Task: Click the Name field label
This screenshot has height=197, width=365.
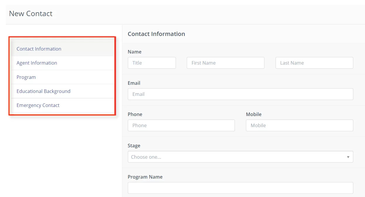Action: click(135, 52)
